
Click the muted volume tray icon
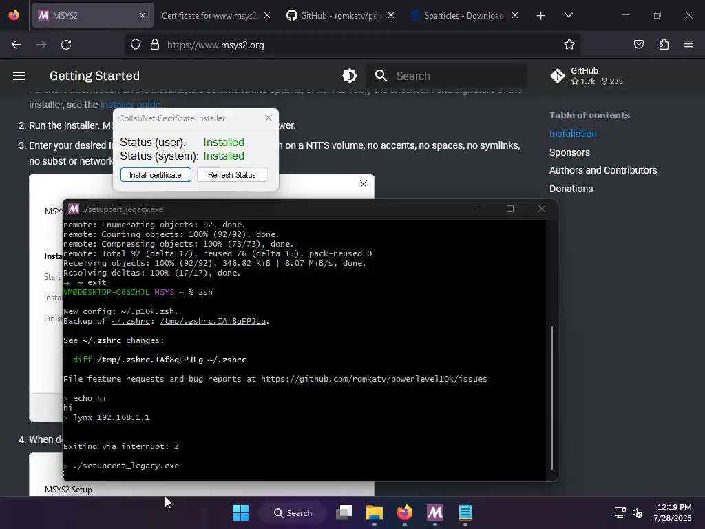point(638,512)
